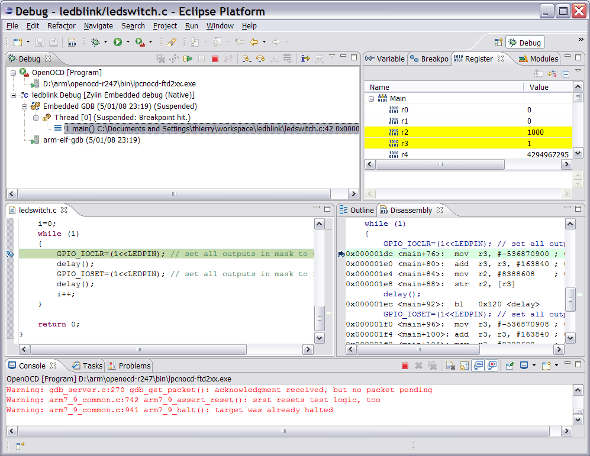
Task: Collapse the OpenOCD [Program] tree node
Action: point(14,73)
